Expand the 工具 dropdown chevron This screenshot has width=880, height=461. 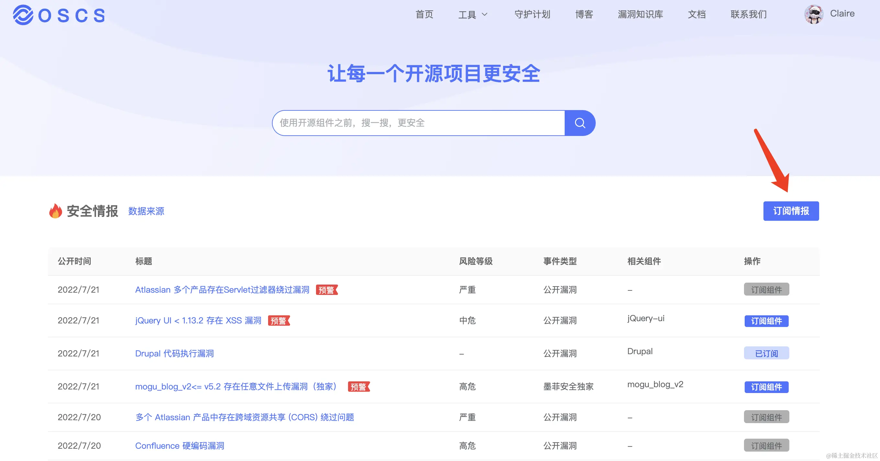tap(484, 15)
